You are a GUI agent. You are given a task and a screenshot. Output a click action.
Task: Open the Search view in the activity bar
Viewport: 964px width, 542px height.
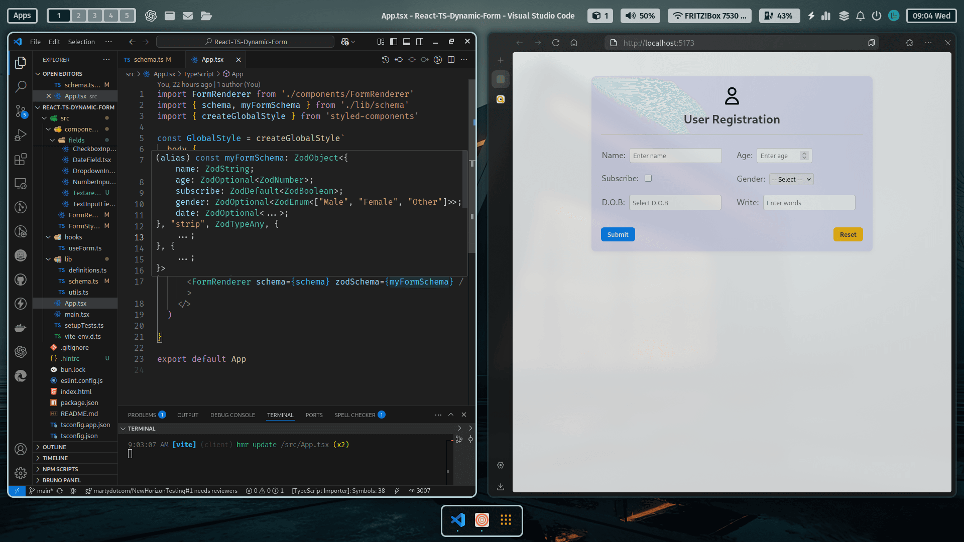point(21,86)
